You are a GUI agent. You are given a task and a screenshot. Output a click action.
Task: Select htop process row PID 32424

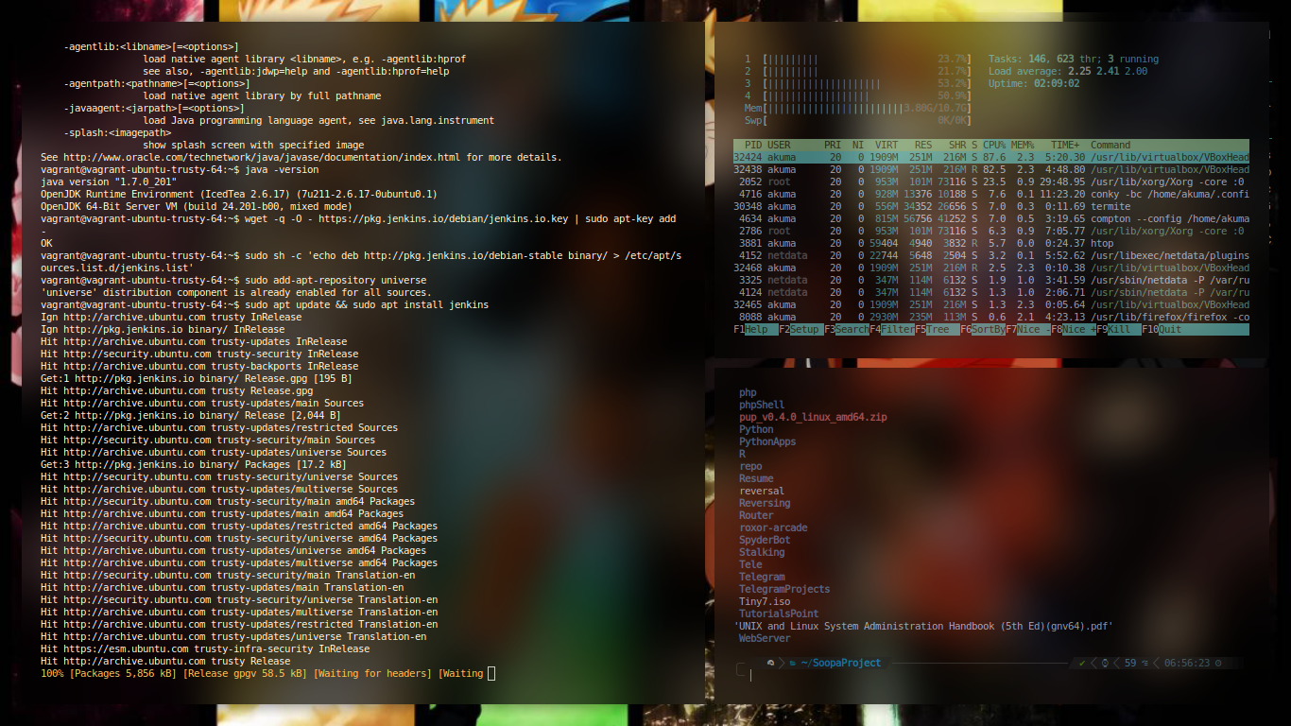[991, 157]
